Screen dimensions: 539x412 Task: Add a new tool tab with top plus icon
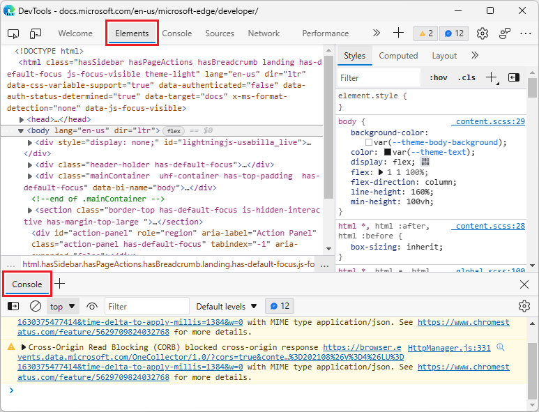[398, 33]
